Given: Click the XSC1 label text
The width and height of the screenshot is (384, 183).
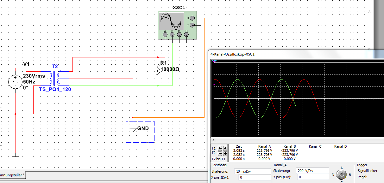Looking at the screenshot, I should click(179, 7).
